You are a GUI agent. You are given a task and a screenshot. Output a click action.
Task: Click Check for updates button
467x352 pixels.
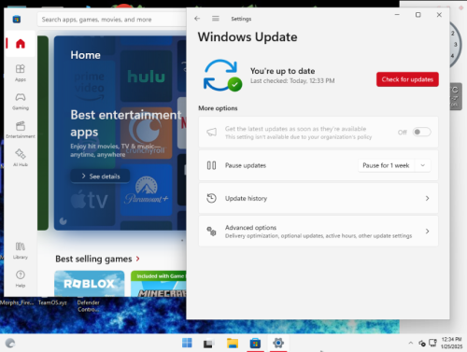point(407,79)
